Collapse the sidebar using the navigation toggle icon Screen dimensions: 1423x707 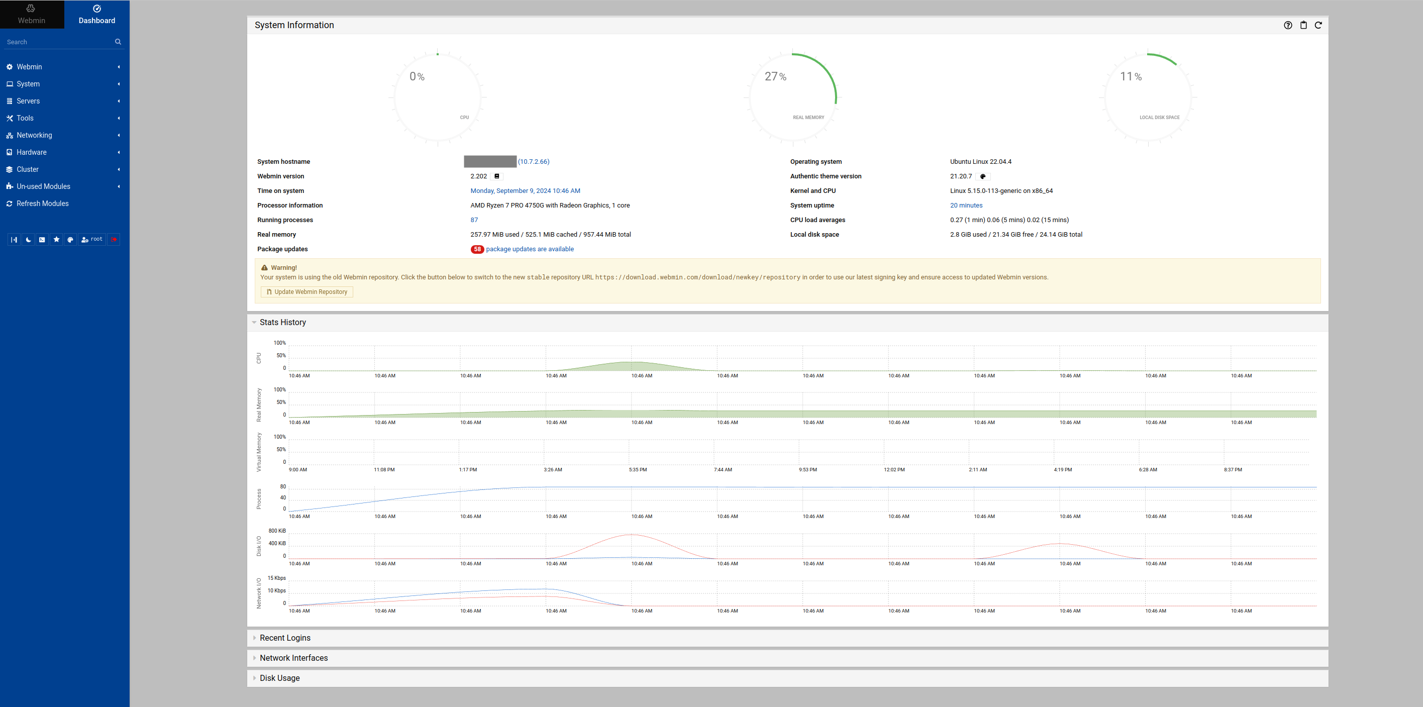(14, 240)
